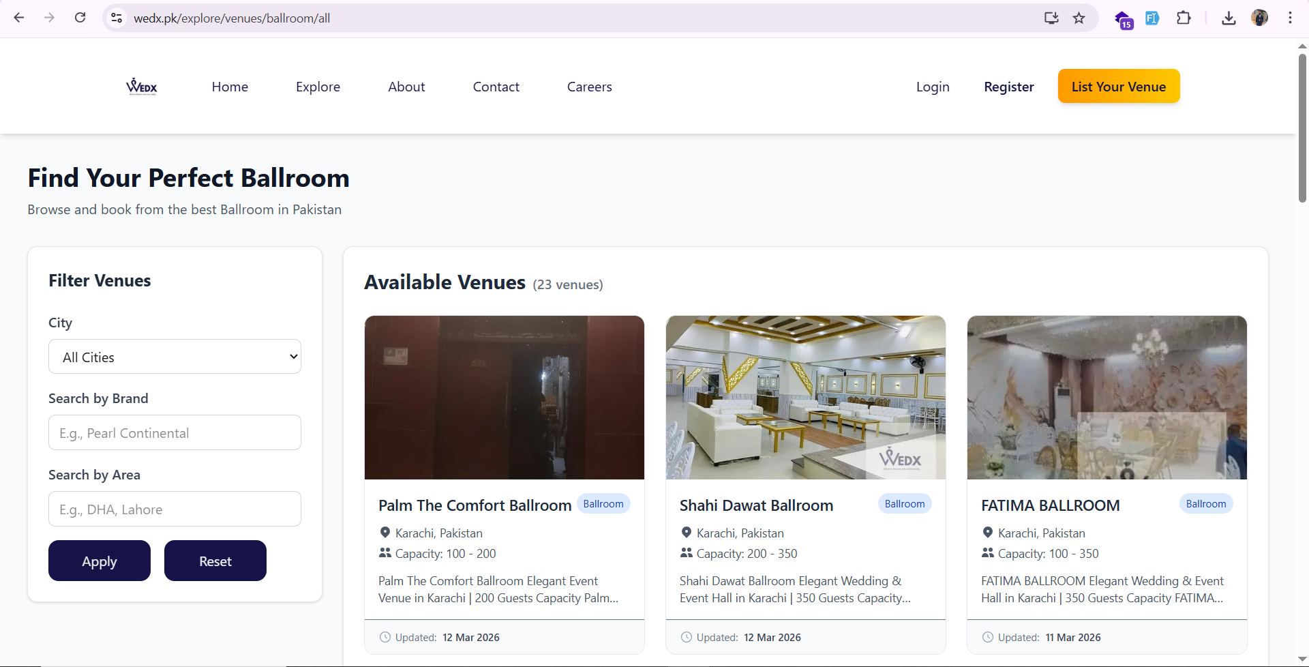The image size is (1309, 667).
Task: Click the Wedx logo
Action: 142,87
